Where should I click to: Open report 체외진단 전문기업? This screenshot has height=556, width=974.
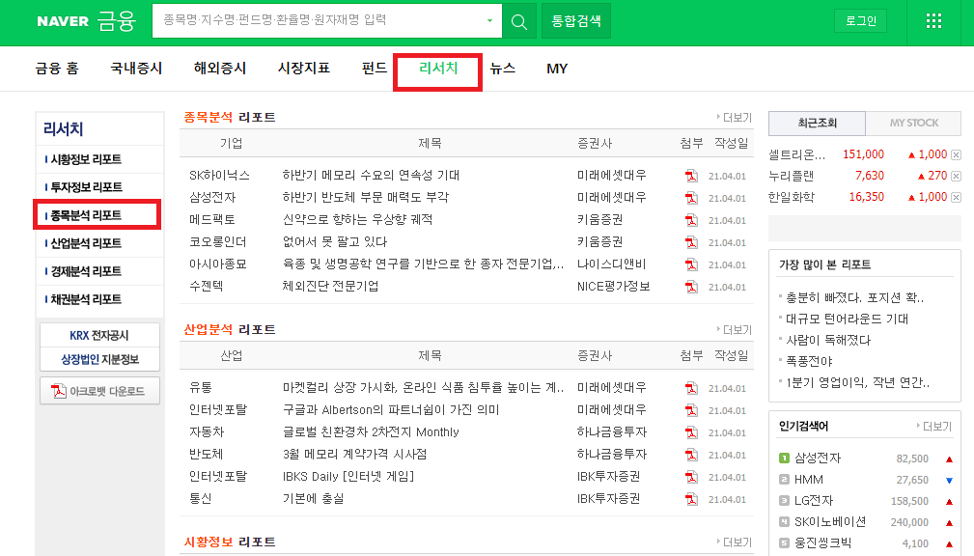coord(330,287)
